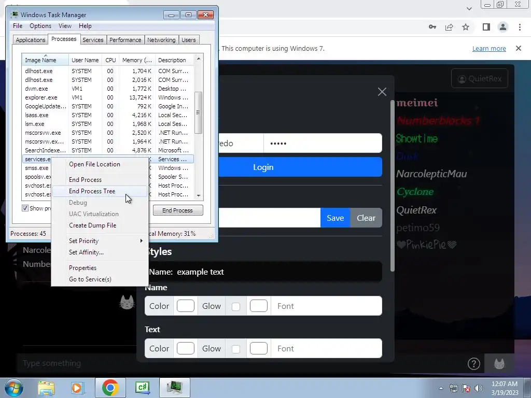The width and height of the screenshot is (531, 398).
Task: Switch to the Services tab
Action: click(93, 40)
